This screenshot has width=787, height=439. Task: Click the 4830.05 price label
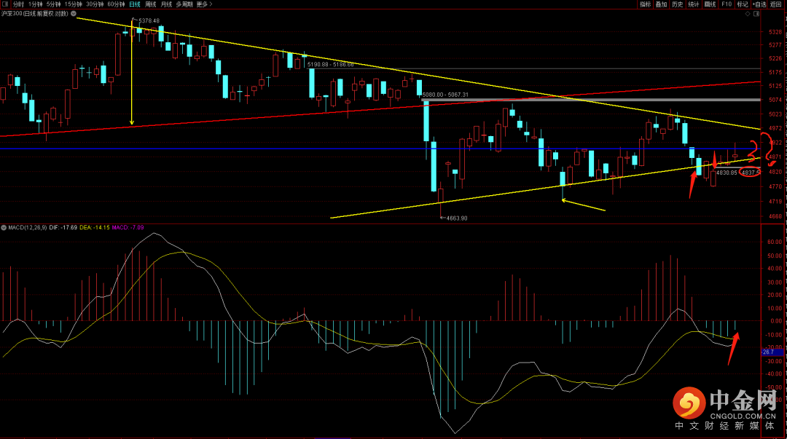[x=727, y=173]
